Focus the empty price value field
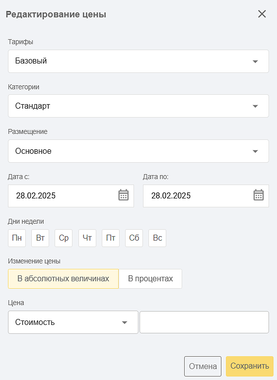This screenshot has width=277, height=380. pyautogui.click(x=204, y=322)
